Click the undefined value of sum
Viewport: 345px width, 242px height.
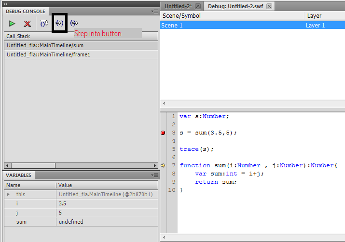click(x=71, y=222)
